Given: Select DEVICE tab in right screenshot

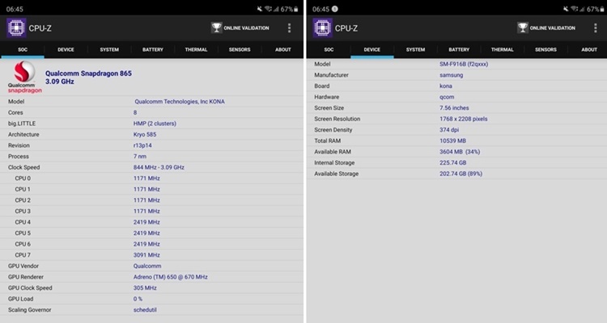Looking at the screenshot, I should [372, 49].
